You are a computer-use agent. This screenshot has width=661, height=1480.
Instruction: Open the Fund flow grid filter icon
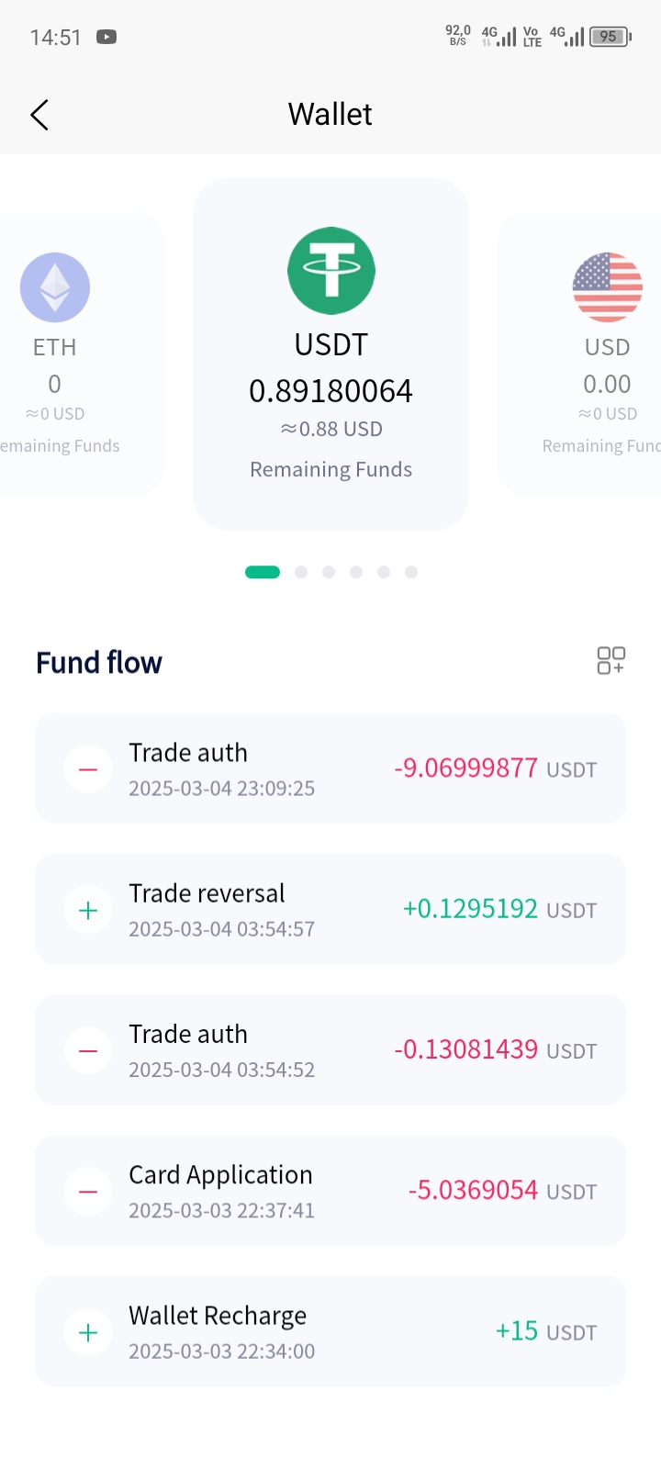click(x=611, y=660)
